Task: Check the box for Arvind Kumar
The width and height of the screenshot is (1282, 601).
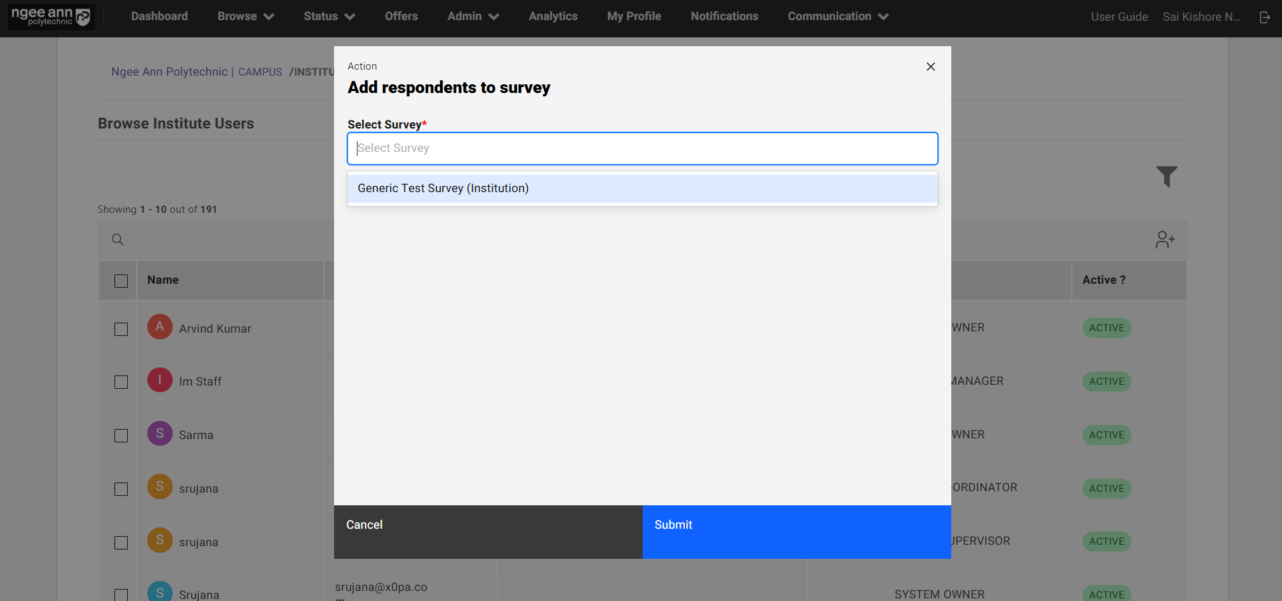Action: [x=121, y=329]
